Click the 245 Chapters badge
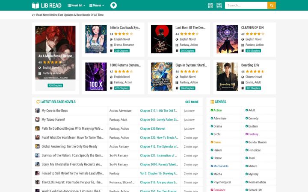The image size is (308, 192). click(x=122, y=50)
